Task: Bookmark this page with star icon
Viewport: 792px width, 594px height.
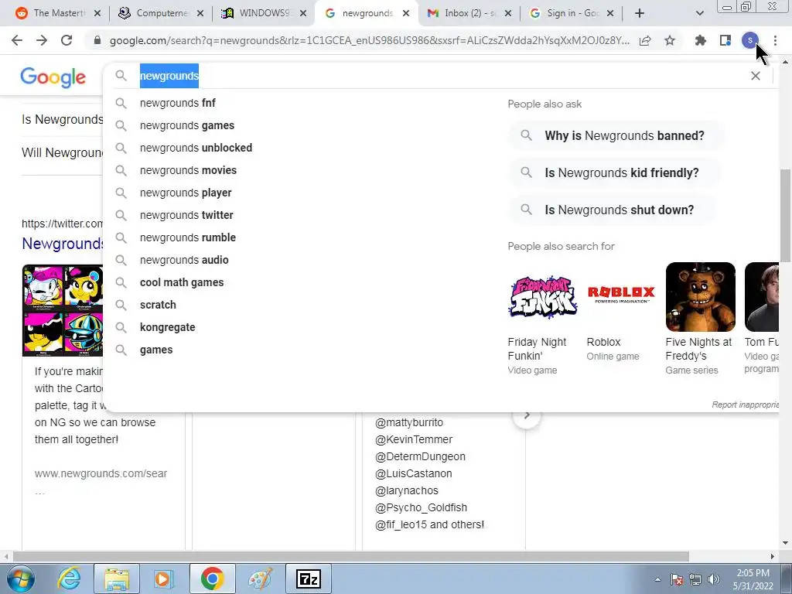Action: point(670,40)
